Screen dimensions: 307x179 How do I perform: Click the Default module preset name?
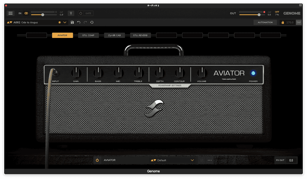(x=162, y=160)
